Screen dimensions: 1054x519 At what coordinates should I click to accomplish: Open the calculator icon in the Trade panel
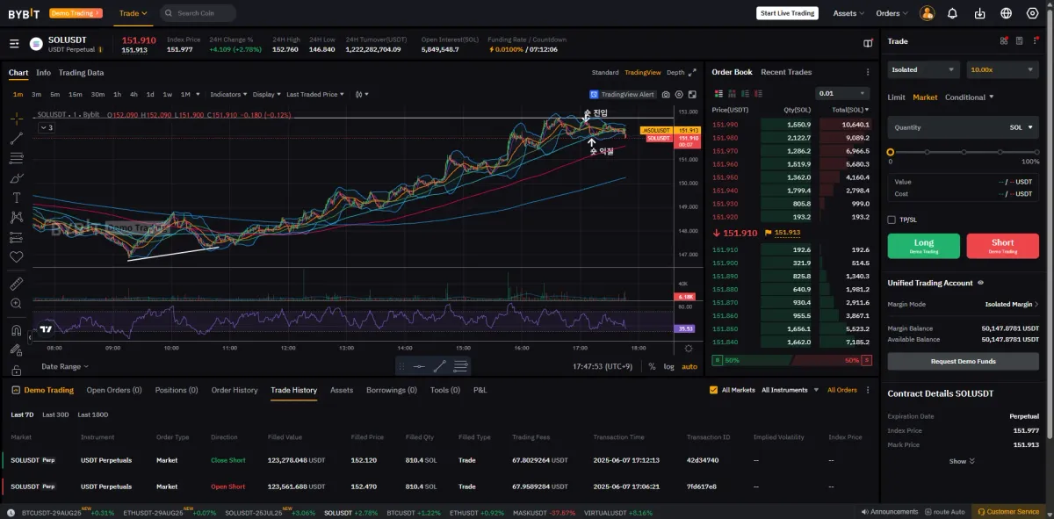[x=1019, y=40]
